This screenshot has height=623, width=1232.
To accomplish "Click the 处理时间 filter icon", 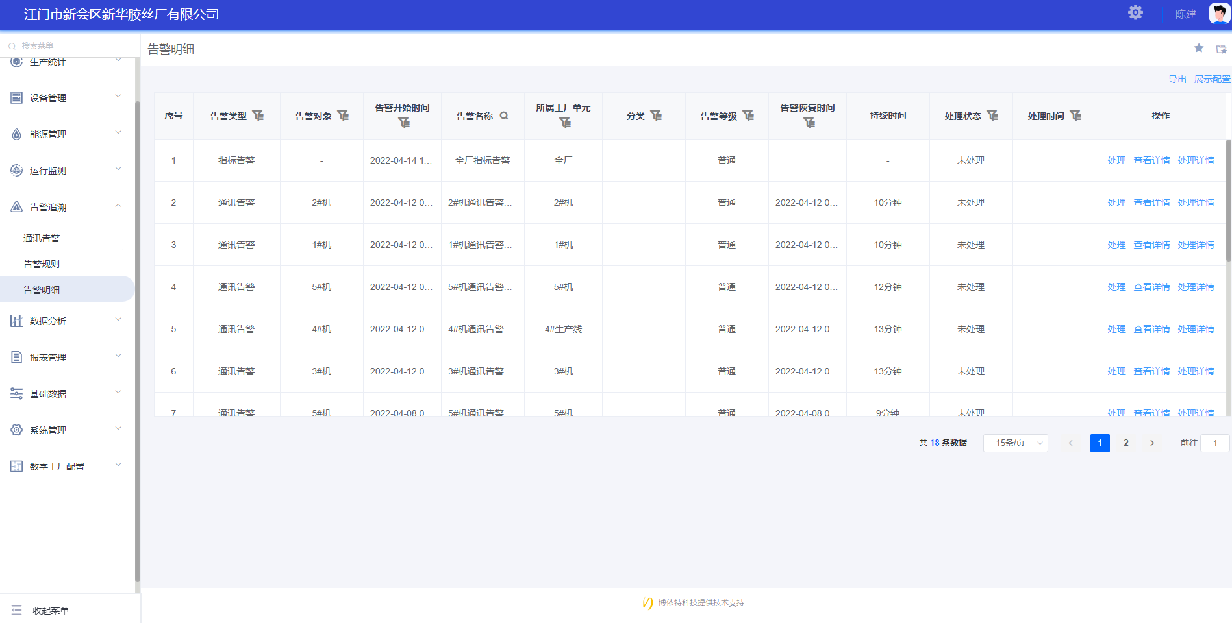I will pos(1075,116).
